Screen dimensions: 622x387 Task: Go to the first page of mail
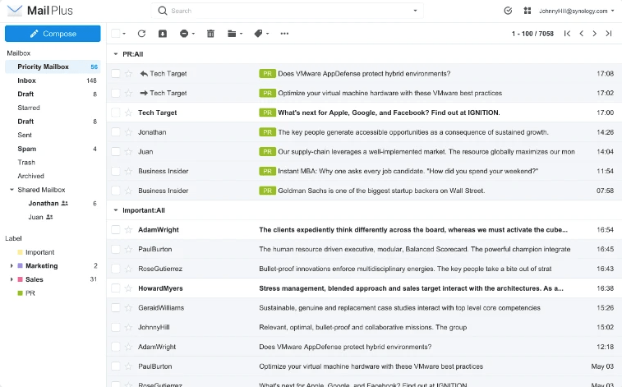click(x=567, y=34)
